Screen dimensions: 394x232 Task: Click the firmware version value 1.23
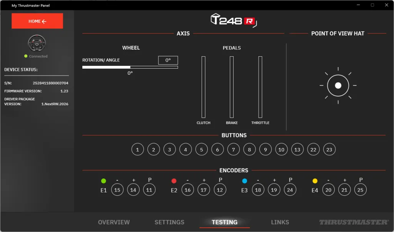64,91
